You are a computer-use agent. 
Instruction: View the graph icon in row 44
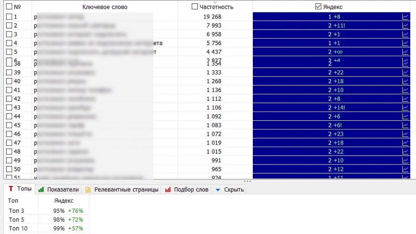coord(405,116)
